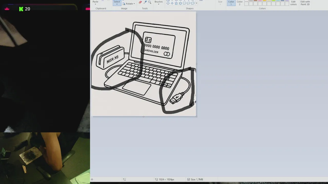This screenshot has height=184, width=328.
Task: Activate Color 1 foreground selector
Action: tap(231, 3)
